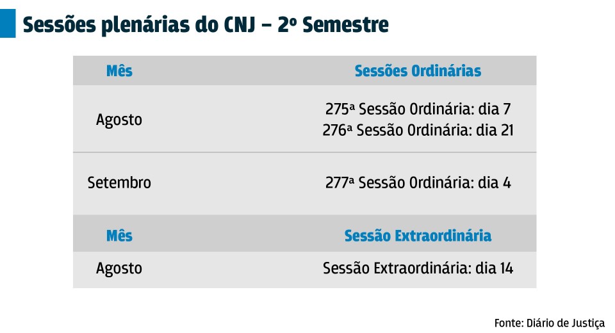Select the Agosto cell in ordinary sessions
This screenshot has width=615, height=333.
pos(119,120)
